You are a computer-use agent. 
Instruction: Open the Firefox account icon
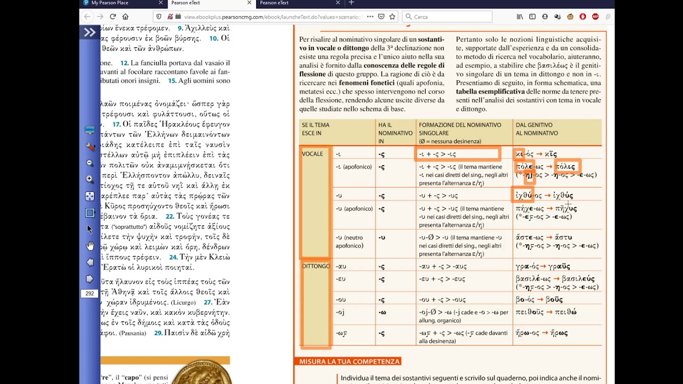click(545, 17)
